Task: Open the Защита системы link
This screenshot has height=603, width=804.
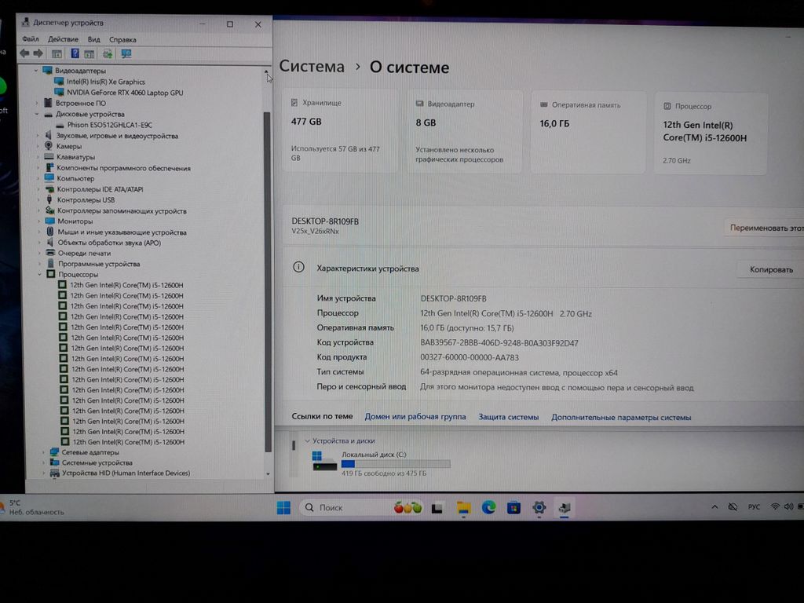Action: click(x=508, y=417)
